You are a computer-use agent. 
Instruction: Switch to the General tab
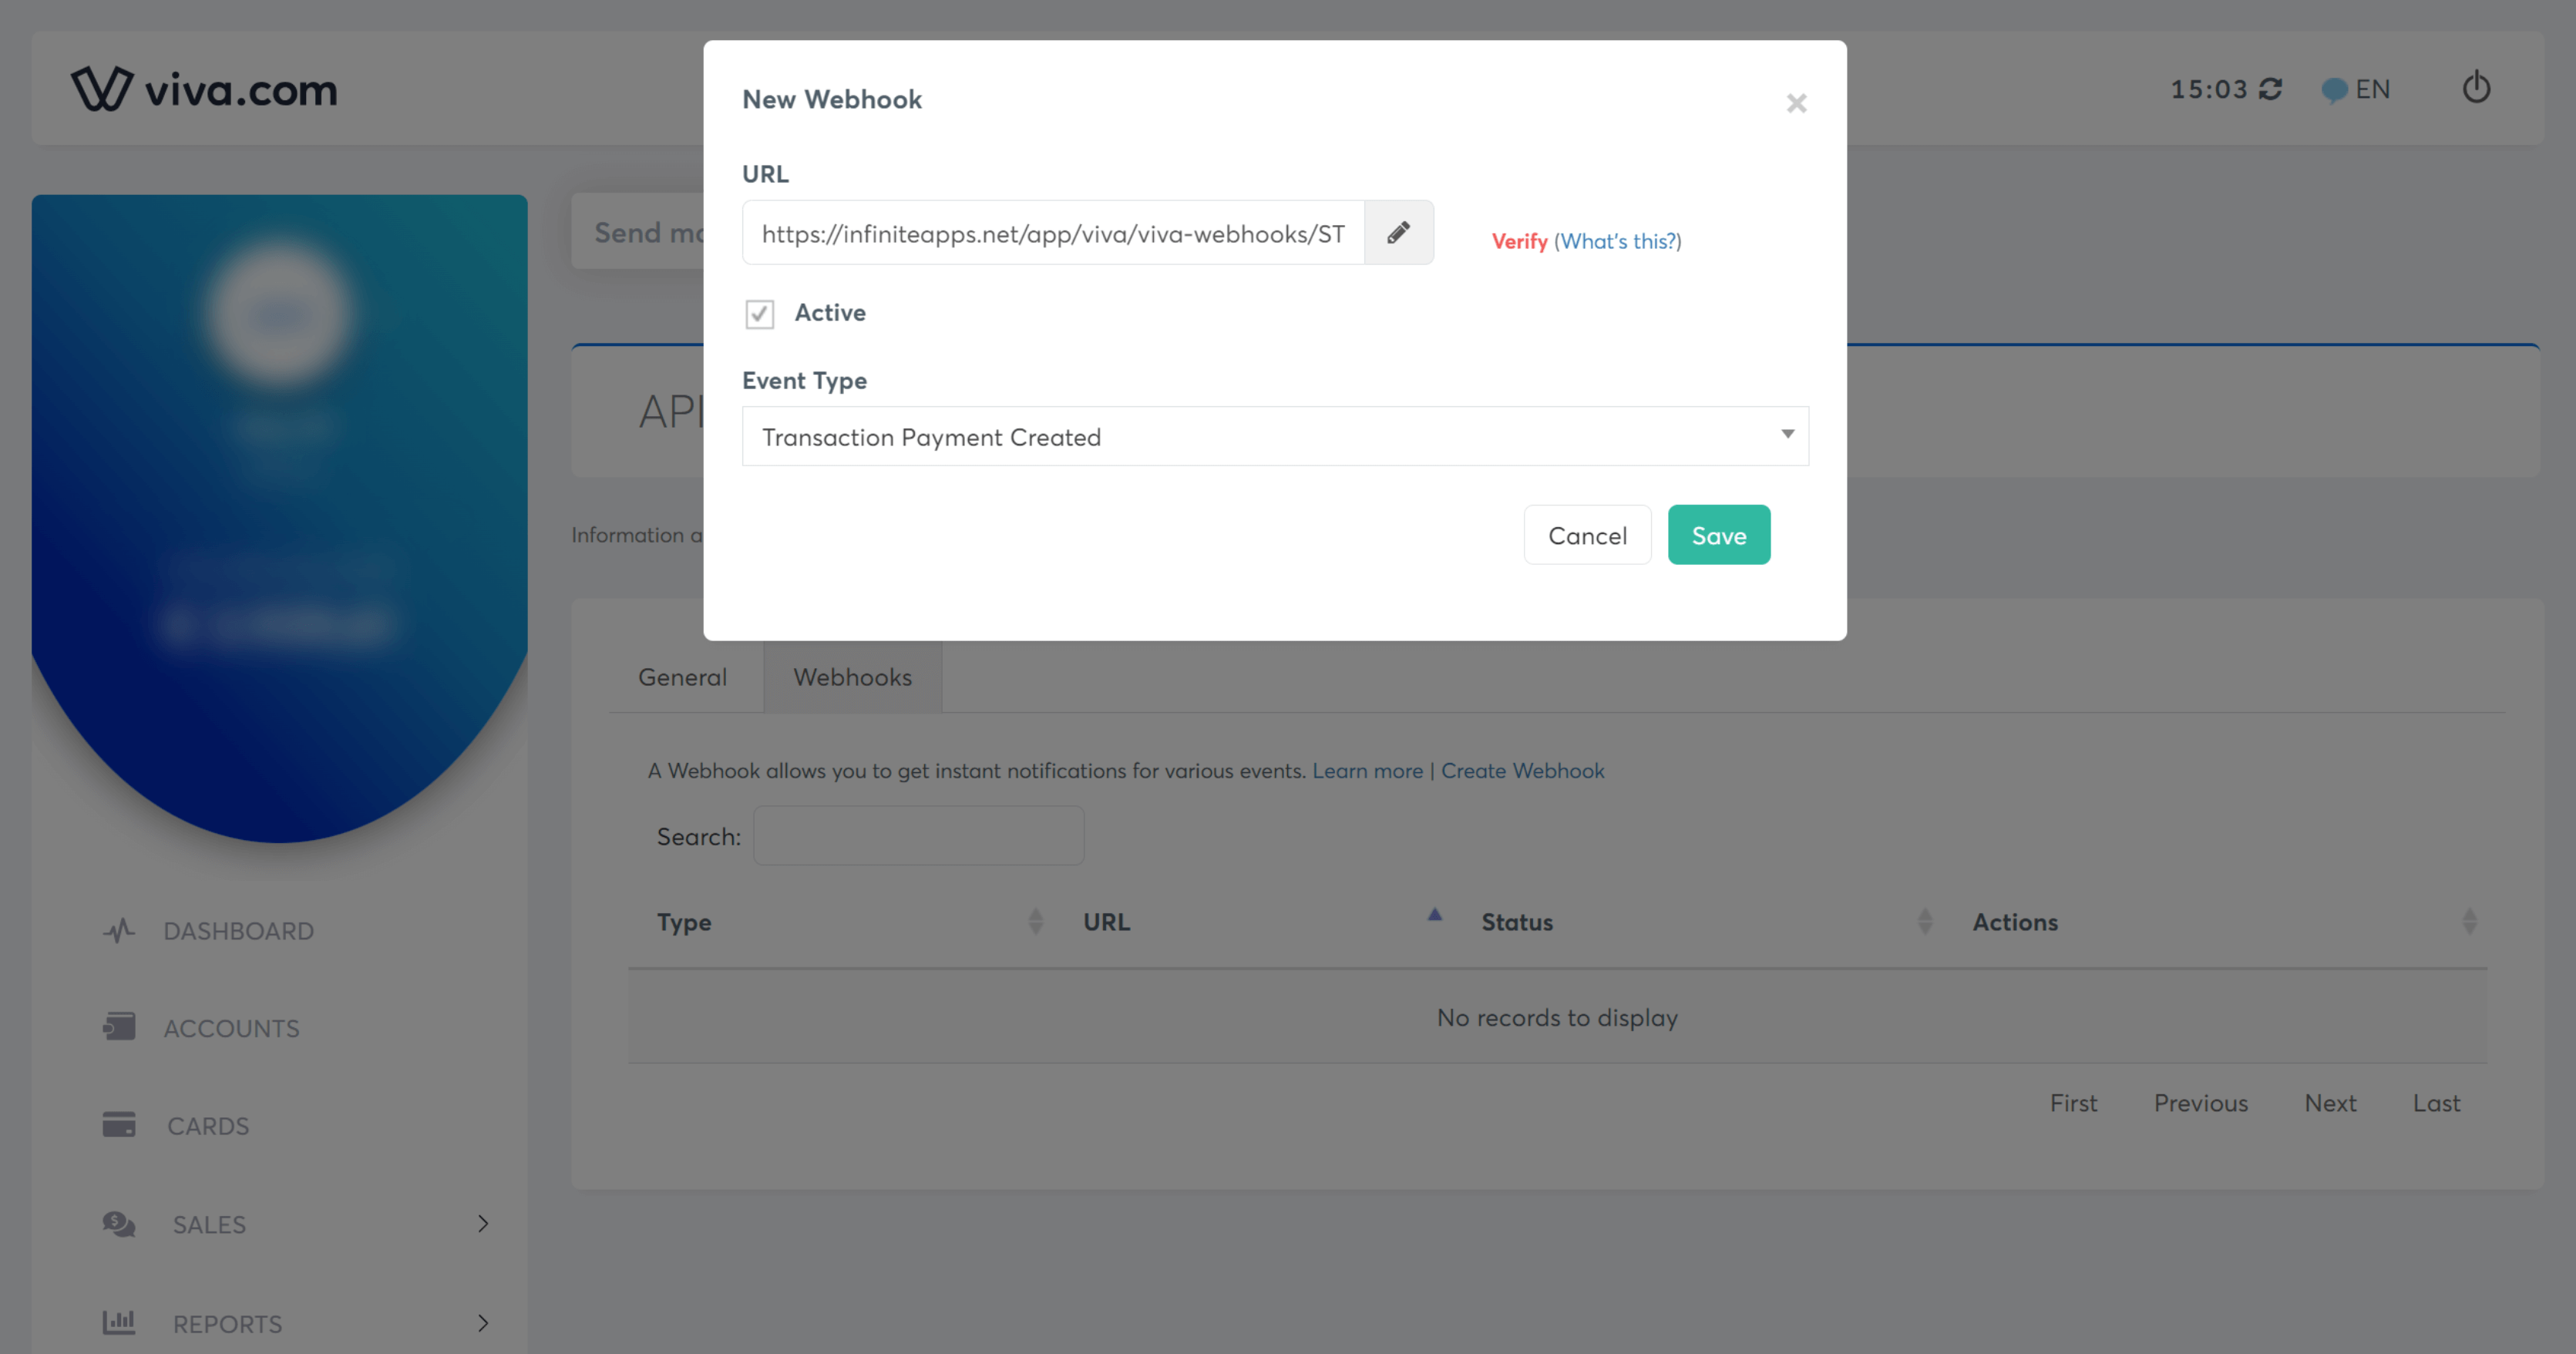point(683,677)
